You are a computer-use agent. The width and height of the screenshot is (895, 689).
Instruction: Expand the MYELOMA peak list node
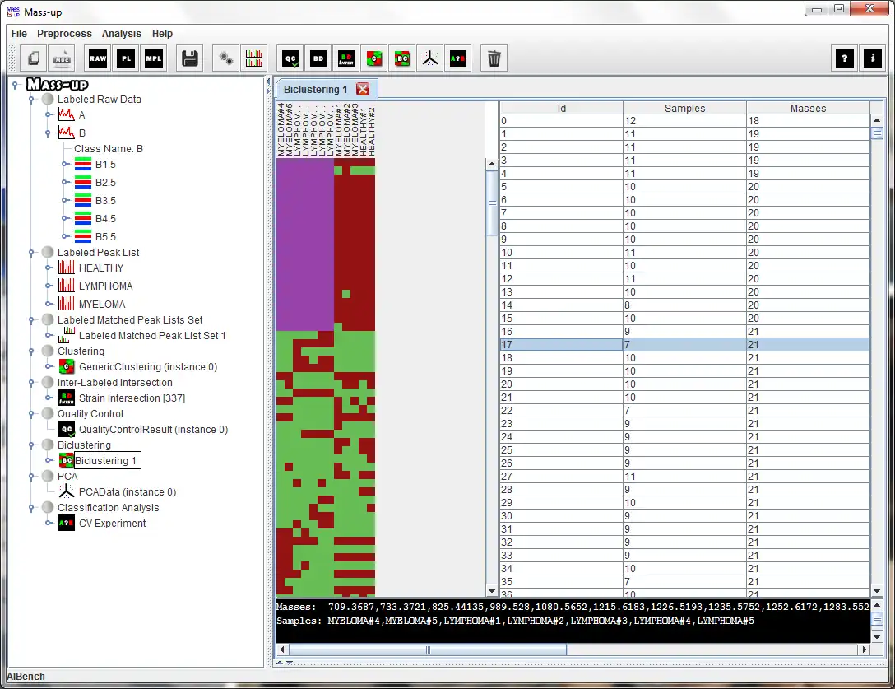pyautogui.click(x=49, y=304)
